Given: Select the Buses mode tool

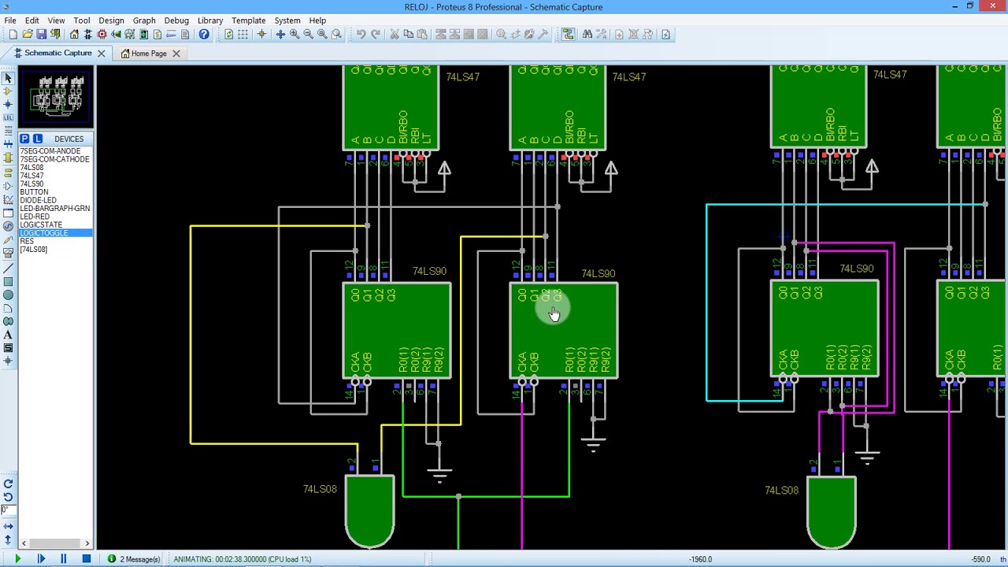Looking at the screenshot, I should point(8,144).
